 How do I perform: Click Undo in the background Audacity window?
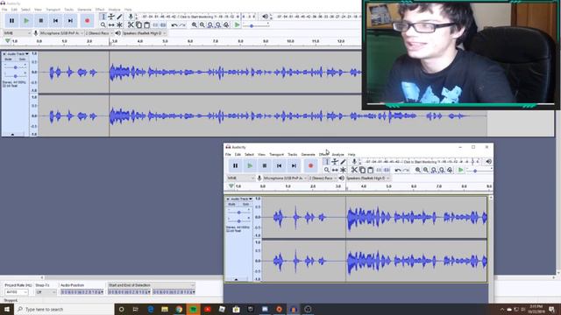[174, 25]
